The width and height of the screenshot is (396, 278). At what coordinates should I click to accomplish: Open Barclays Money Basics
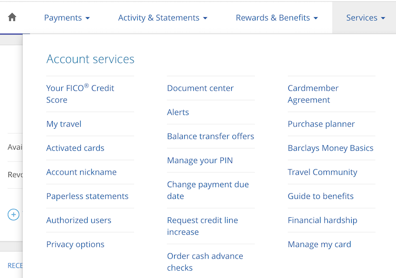click(x=331, y=148)
